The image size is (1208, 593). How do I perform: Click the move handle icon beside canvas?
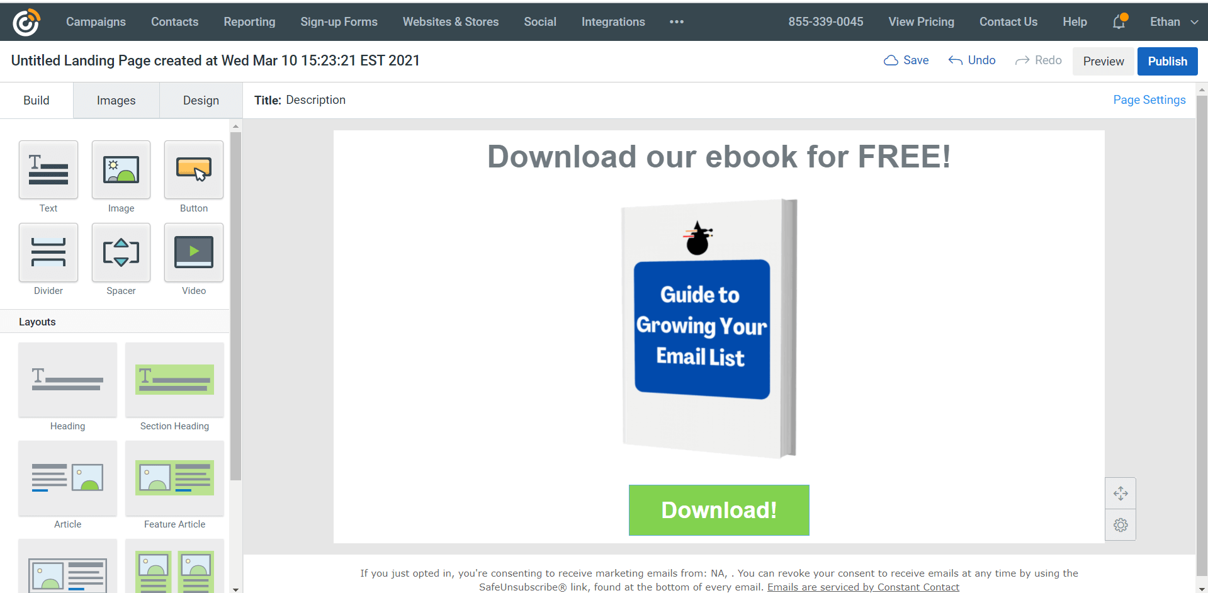tap(1121, 494)
